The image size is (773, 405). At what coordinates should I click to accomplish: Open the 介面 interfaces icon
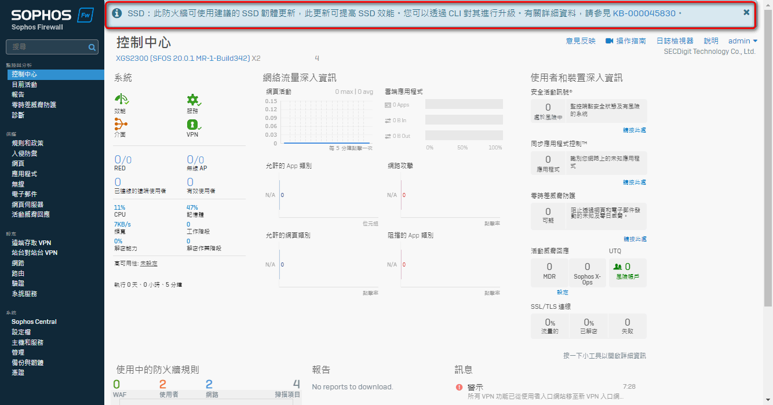[121, 124]
